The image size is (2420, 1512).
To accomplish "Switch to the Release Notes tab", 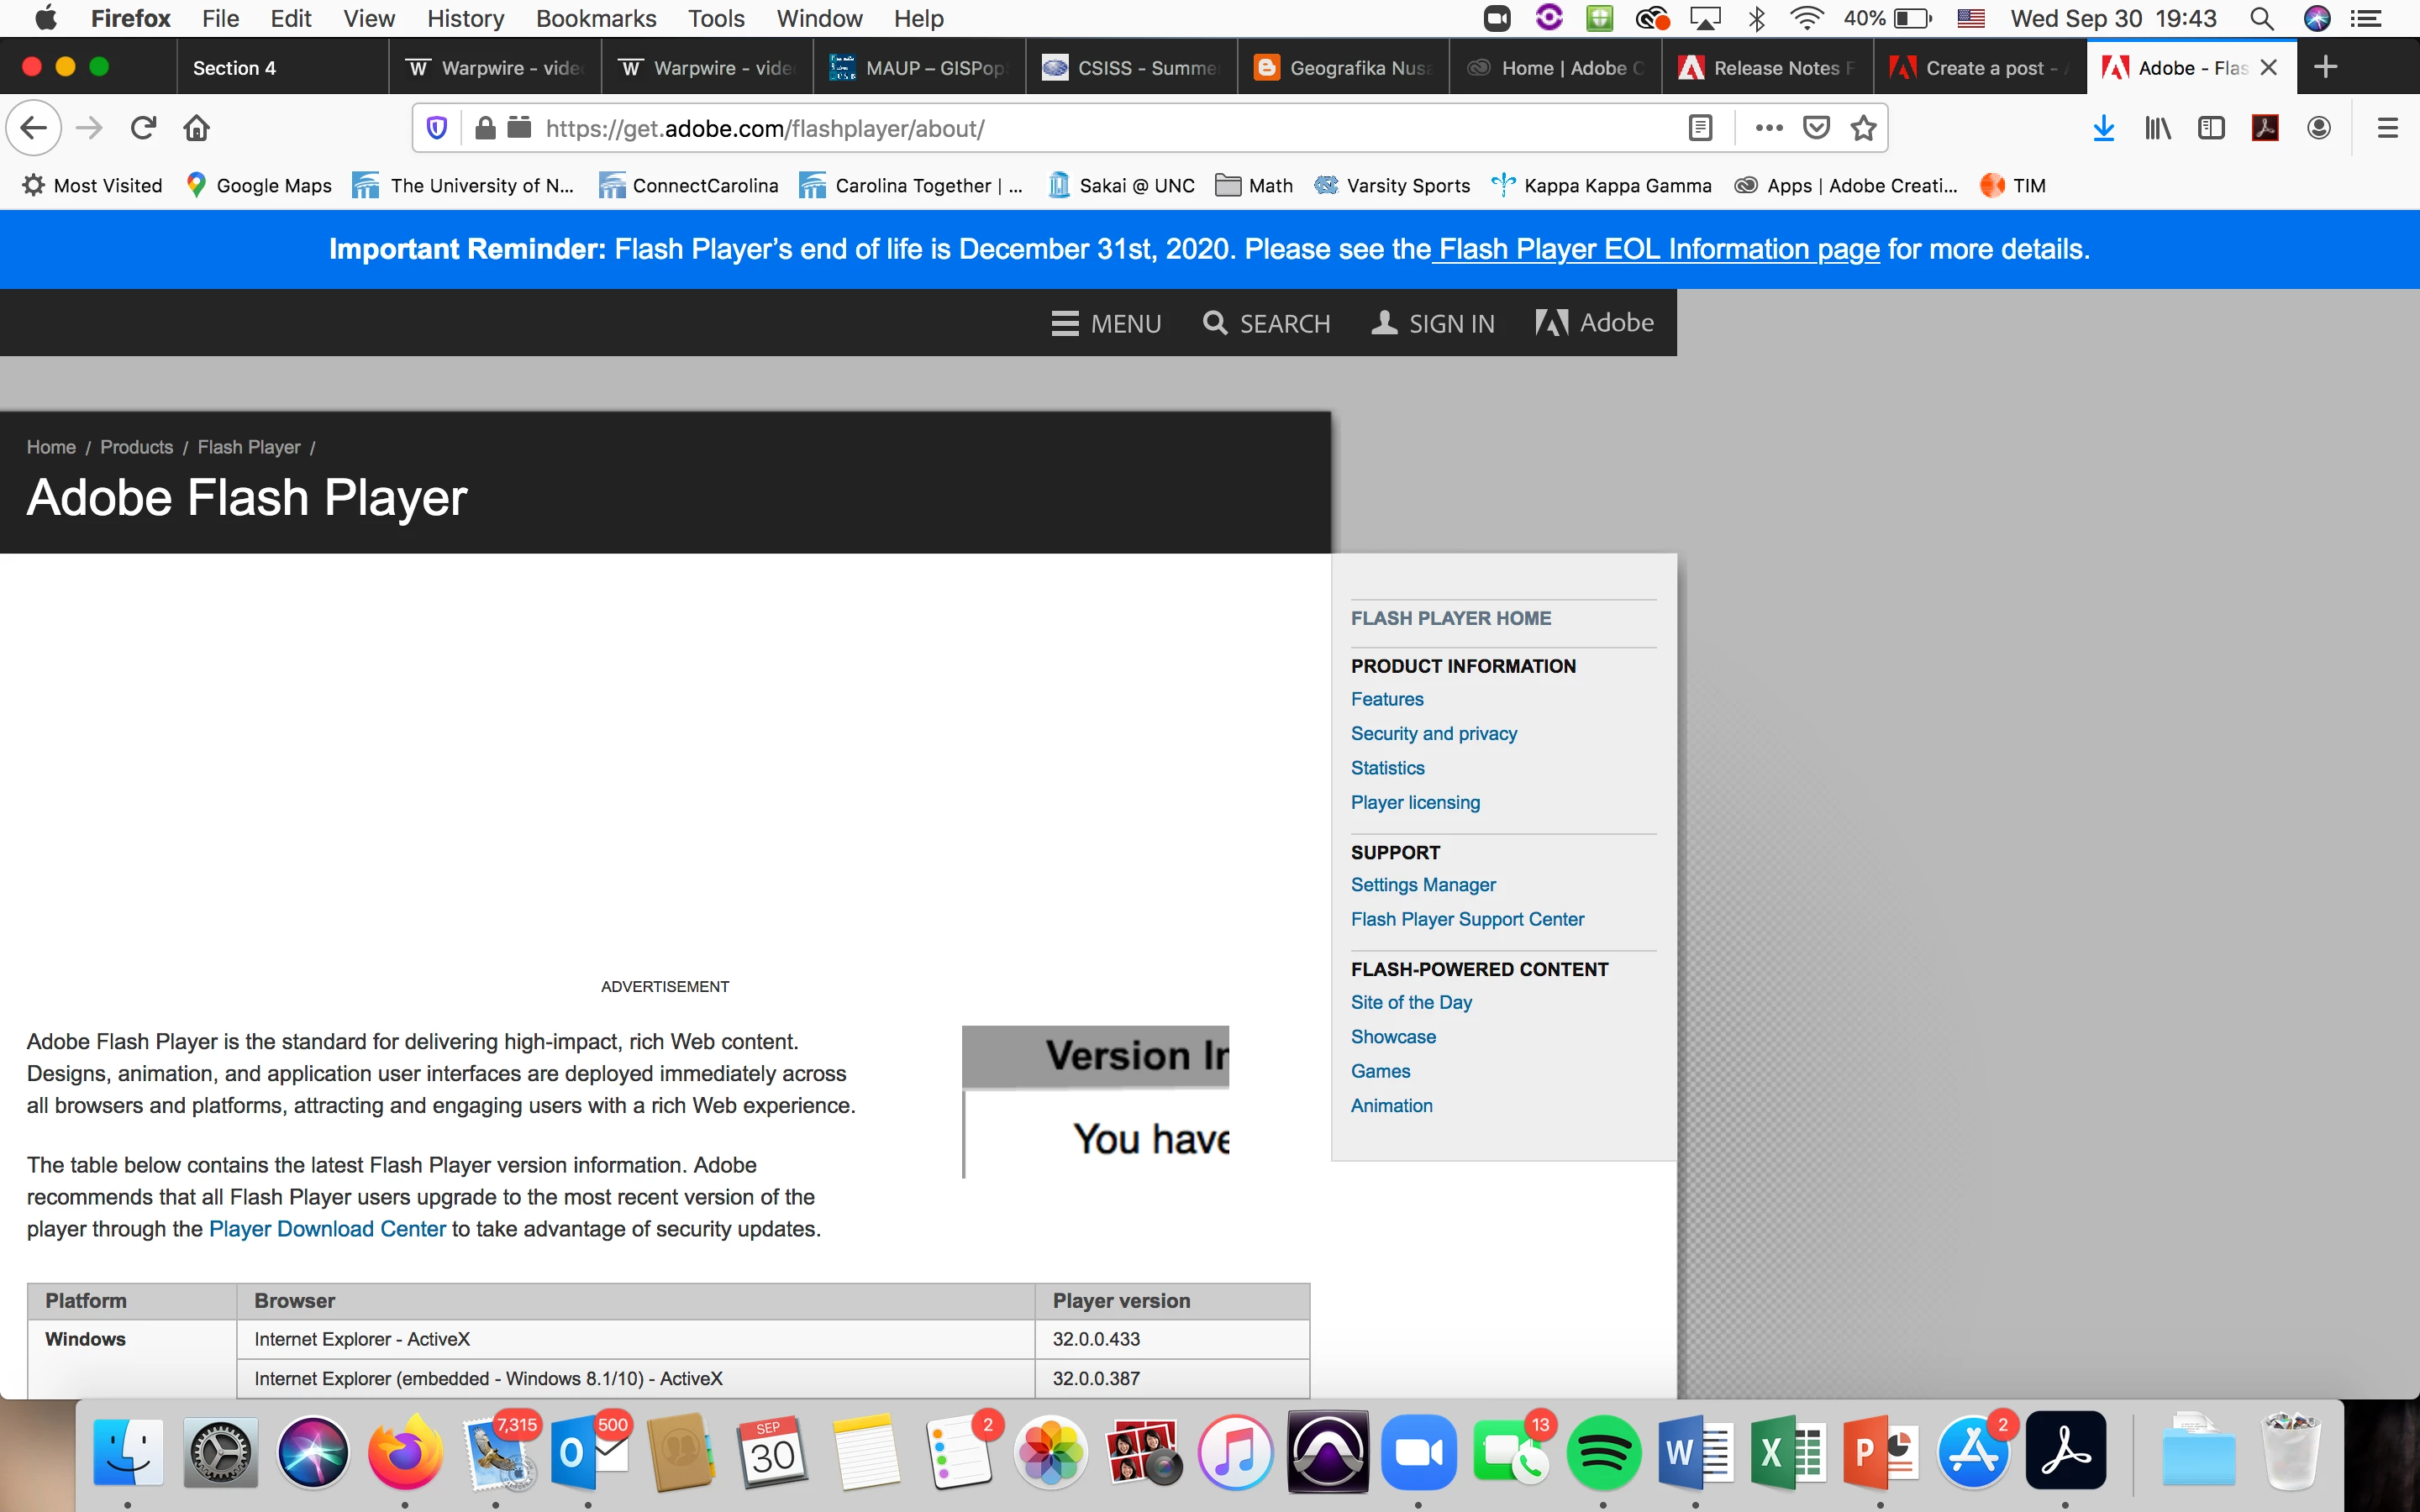I will [x=1768, y=68].
